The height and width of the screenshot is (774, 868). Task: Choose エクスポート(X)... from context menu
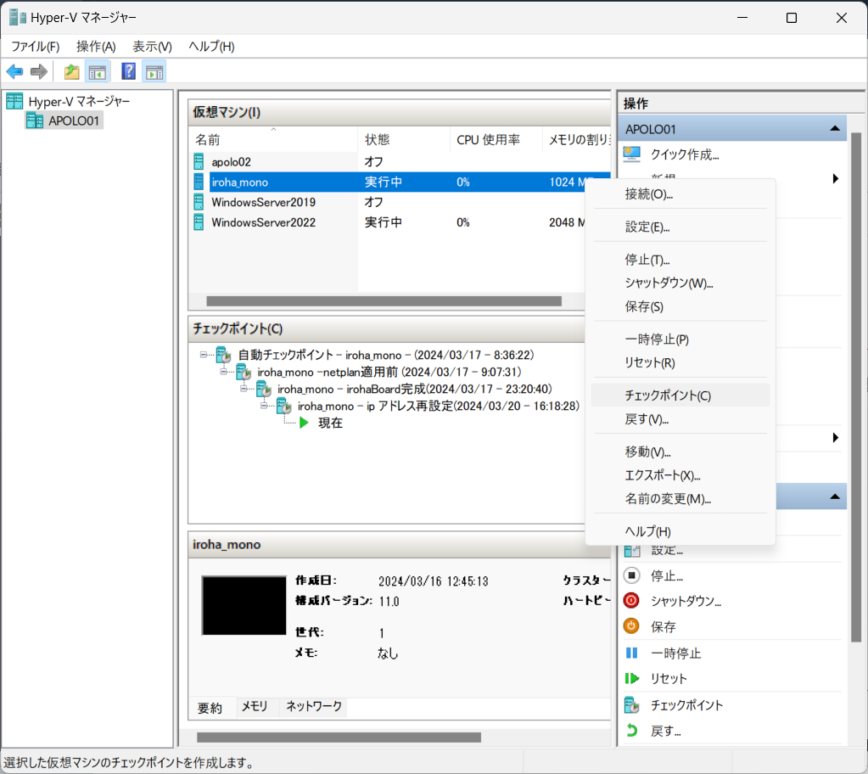point(680,475)
